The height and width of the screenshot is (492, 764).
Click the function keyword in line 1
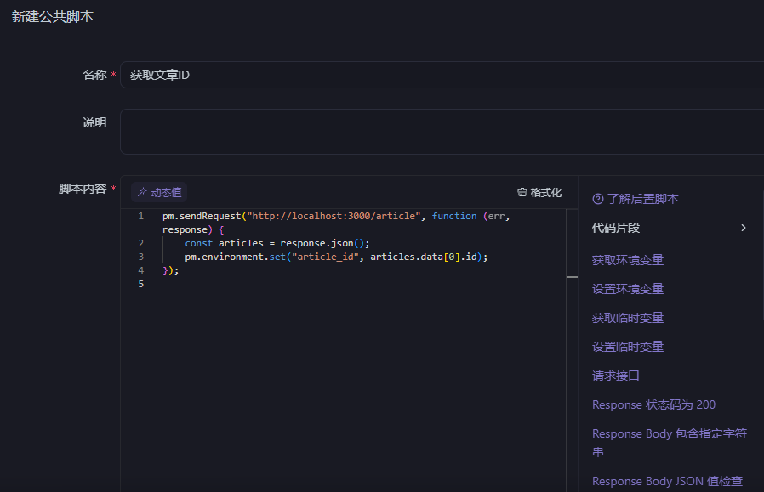[x=454, y=216]
